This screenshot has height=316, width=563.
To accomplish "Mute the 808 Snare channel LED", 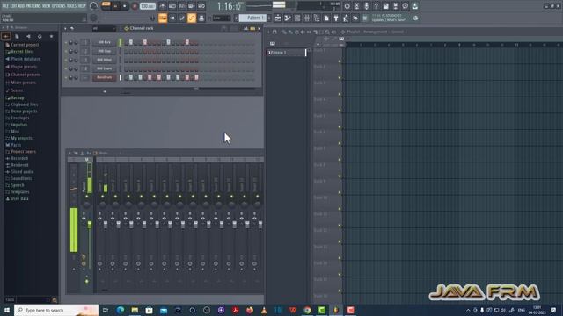I will [66, 68].
